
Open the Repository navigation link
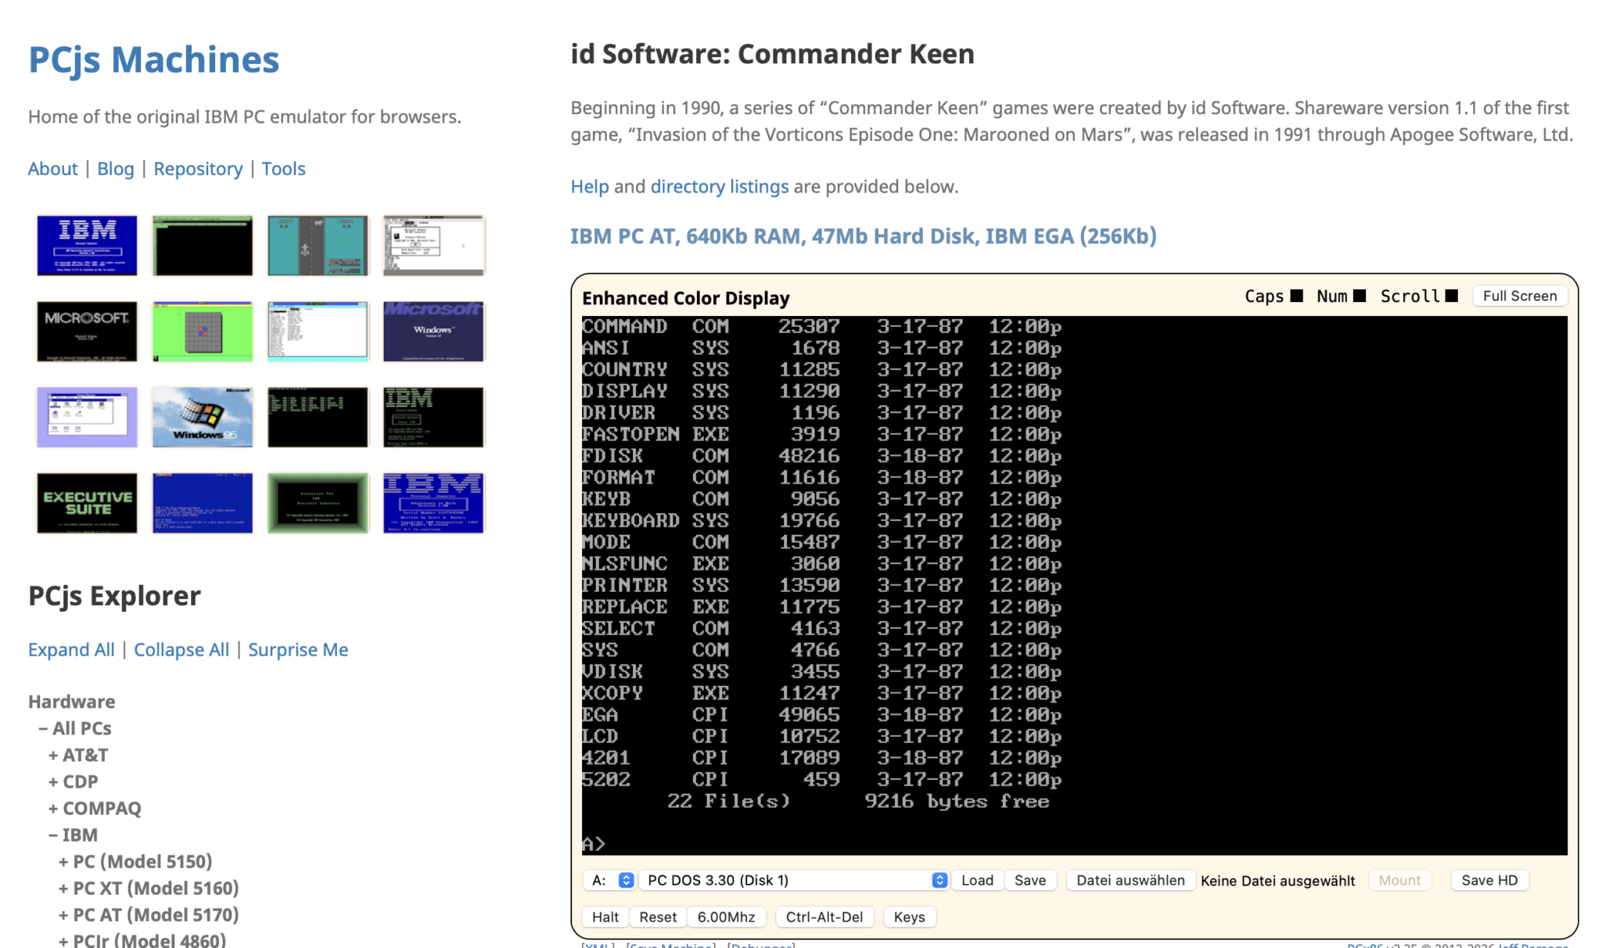point(198,169)
